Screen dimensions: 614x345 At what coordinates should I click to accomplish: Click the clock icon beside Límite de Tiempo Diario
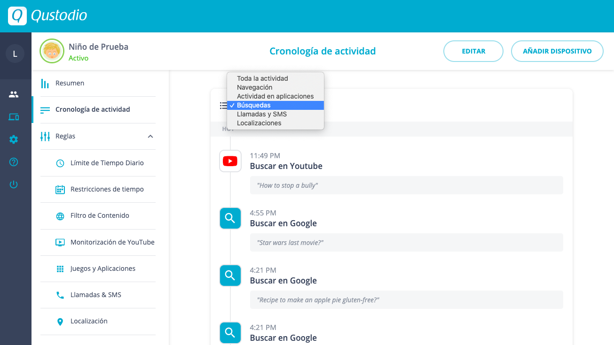tap(60, 163)
